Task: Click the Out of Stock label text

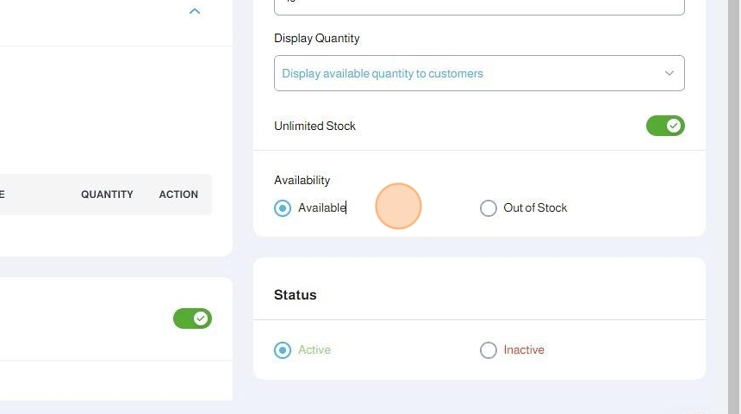Action: [x=535, y=207]
